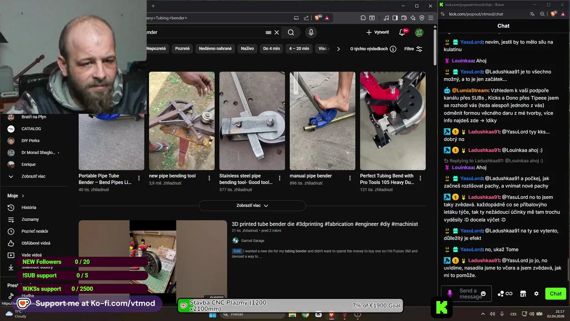Screen dimensions: 570x321
Task: Open options for Portable Pipe Tube Bender video
Action: (x=139, y=178)
